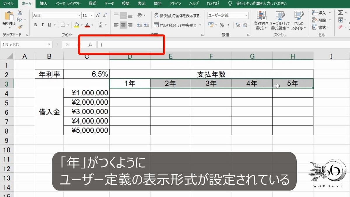This screenshot has width=350, height=197.
Task: Toggle Underline formatting
Action: [x=49, y=25]
